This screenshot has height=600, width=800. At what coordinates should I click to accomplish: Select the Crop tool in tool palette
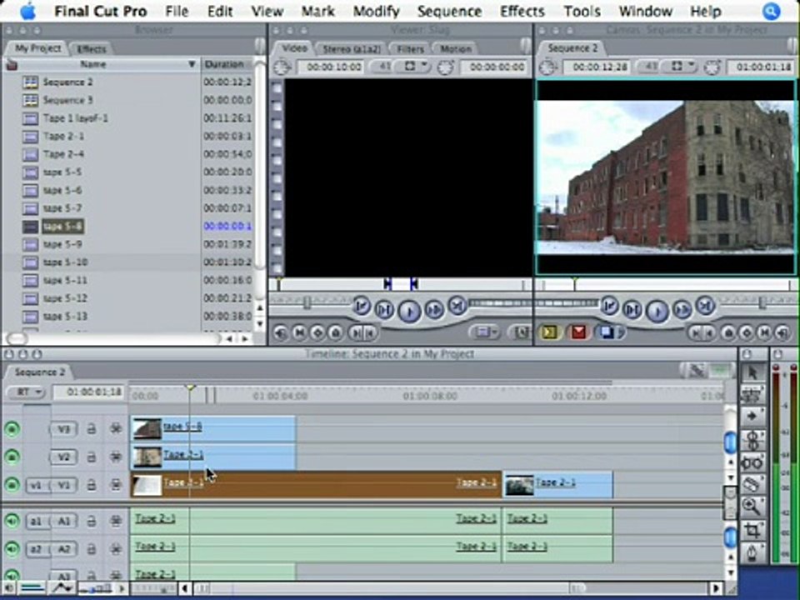point(752,530)
